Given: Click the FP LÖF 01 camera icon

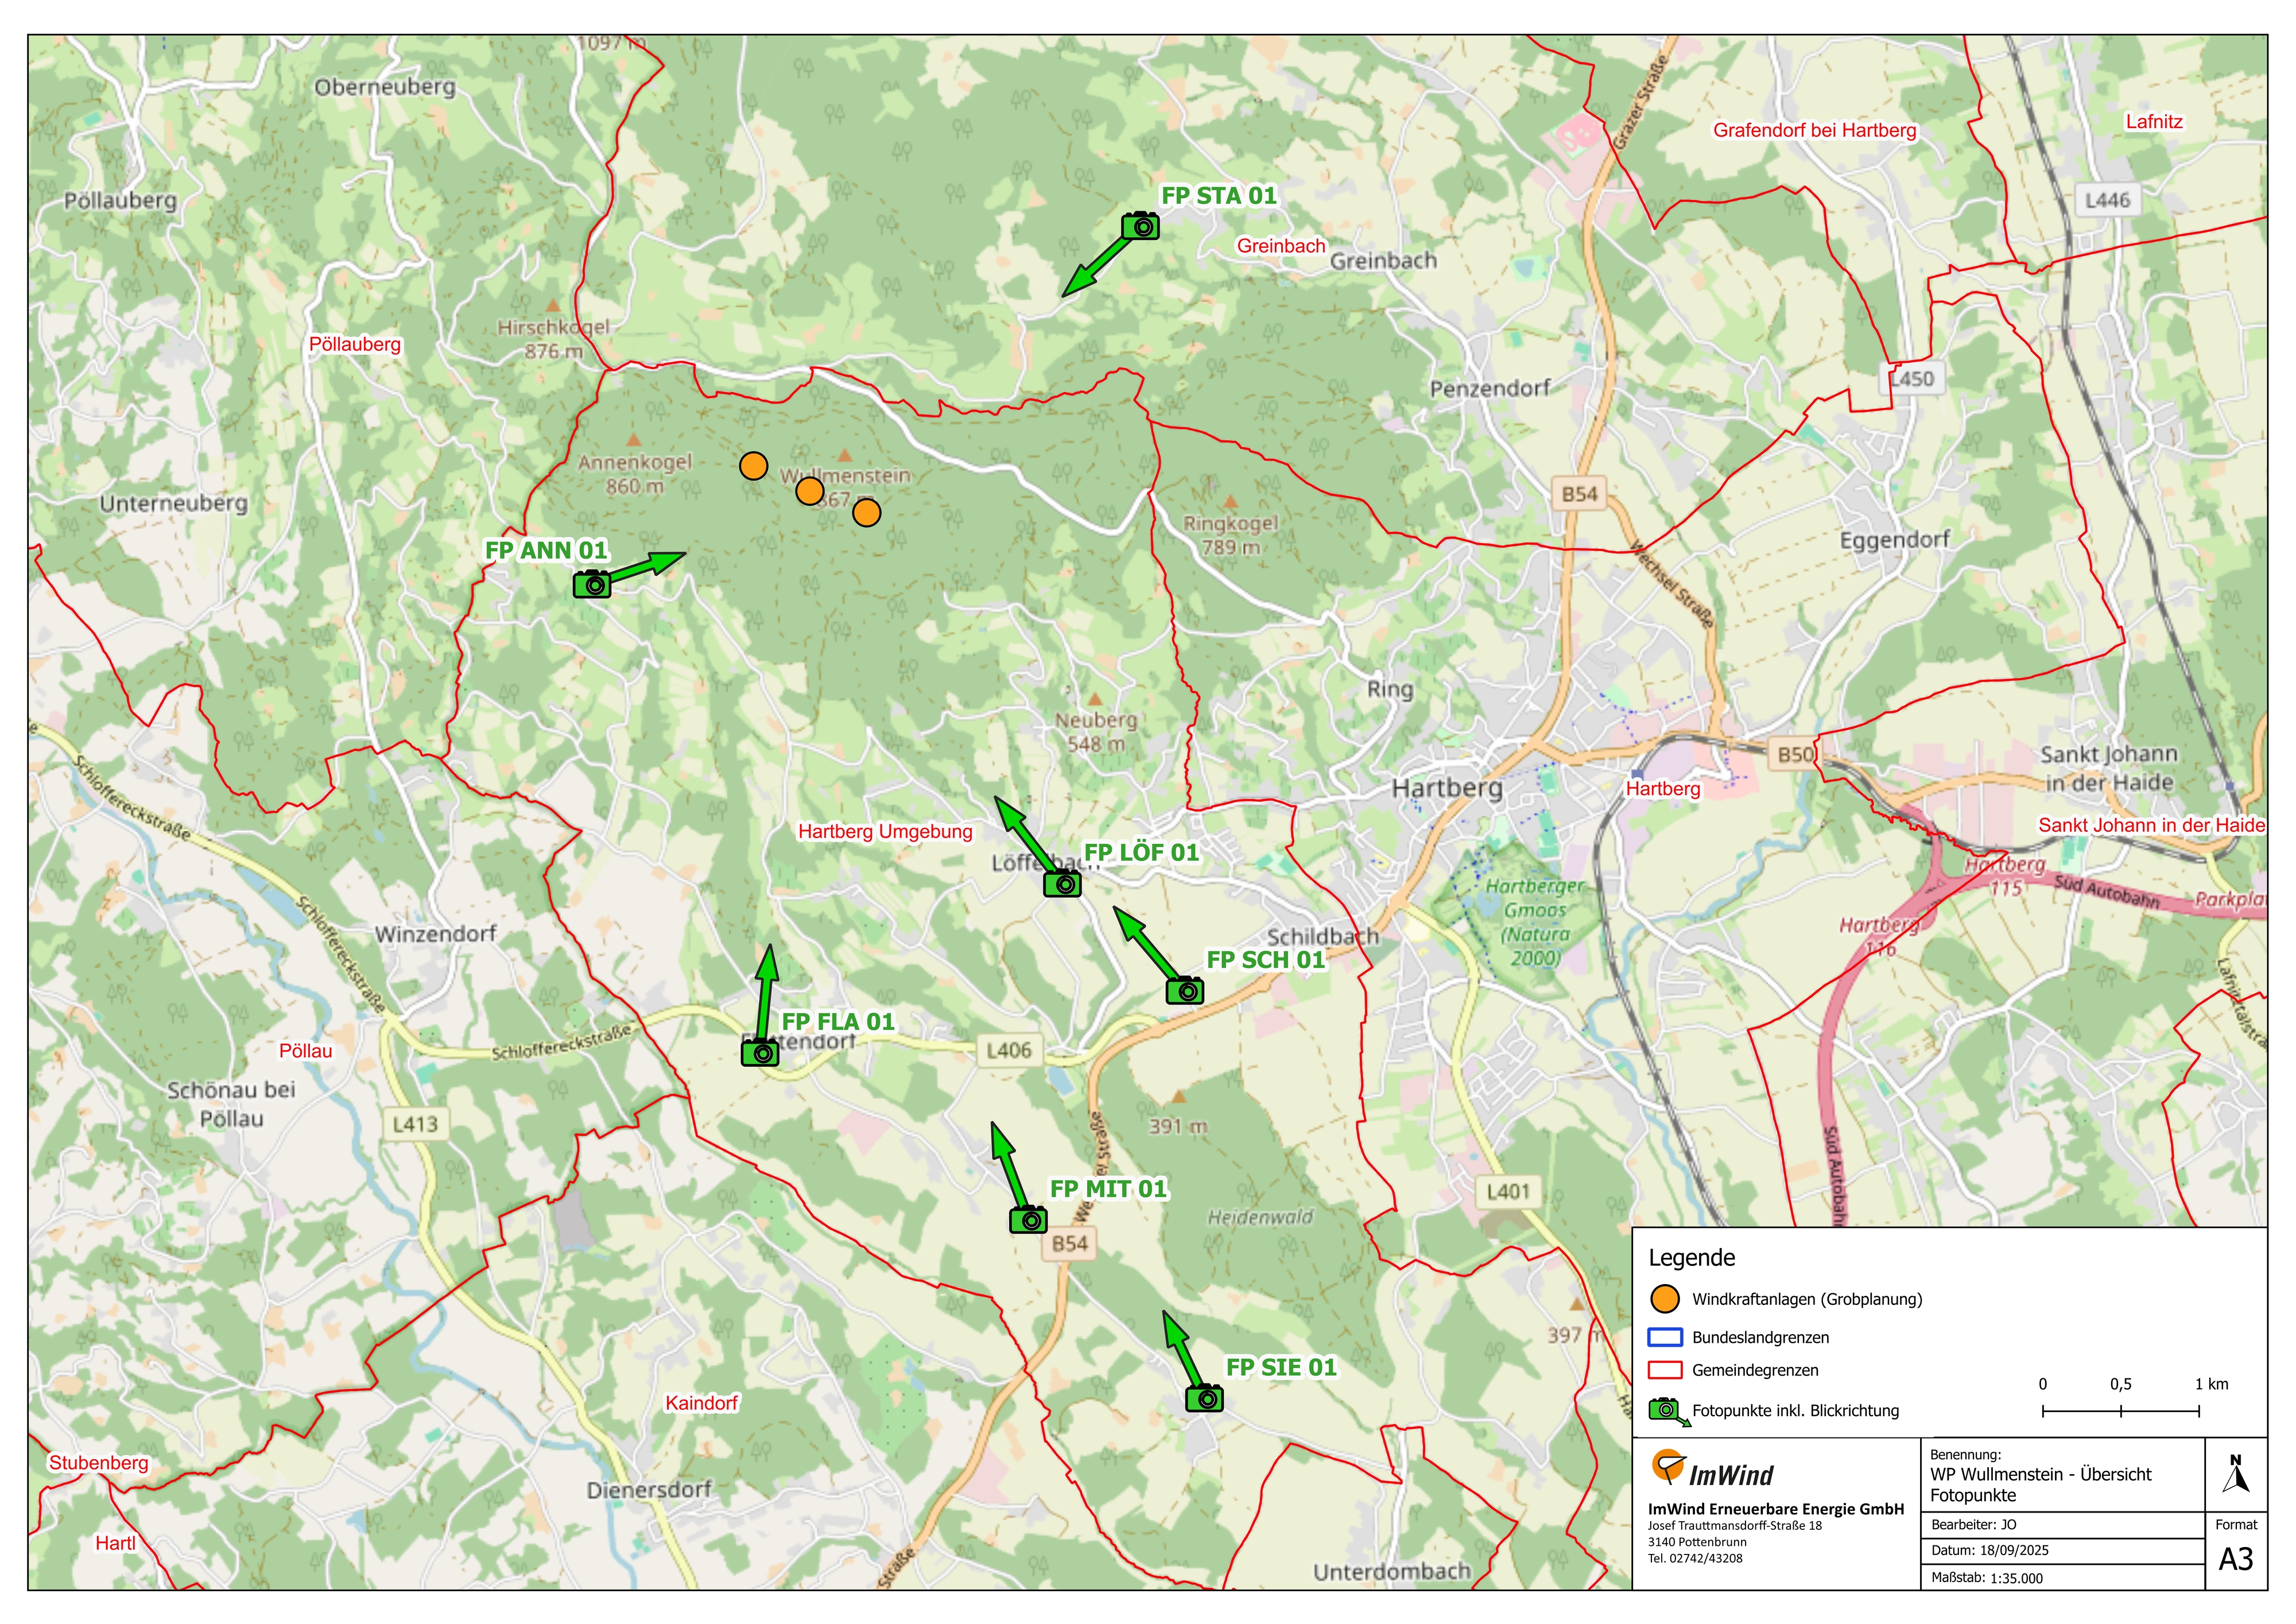Looking at the screenshot, I should [x=1062, y=883].
